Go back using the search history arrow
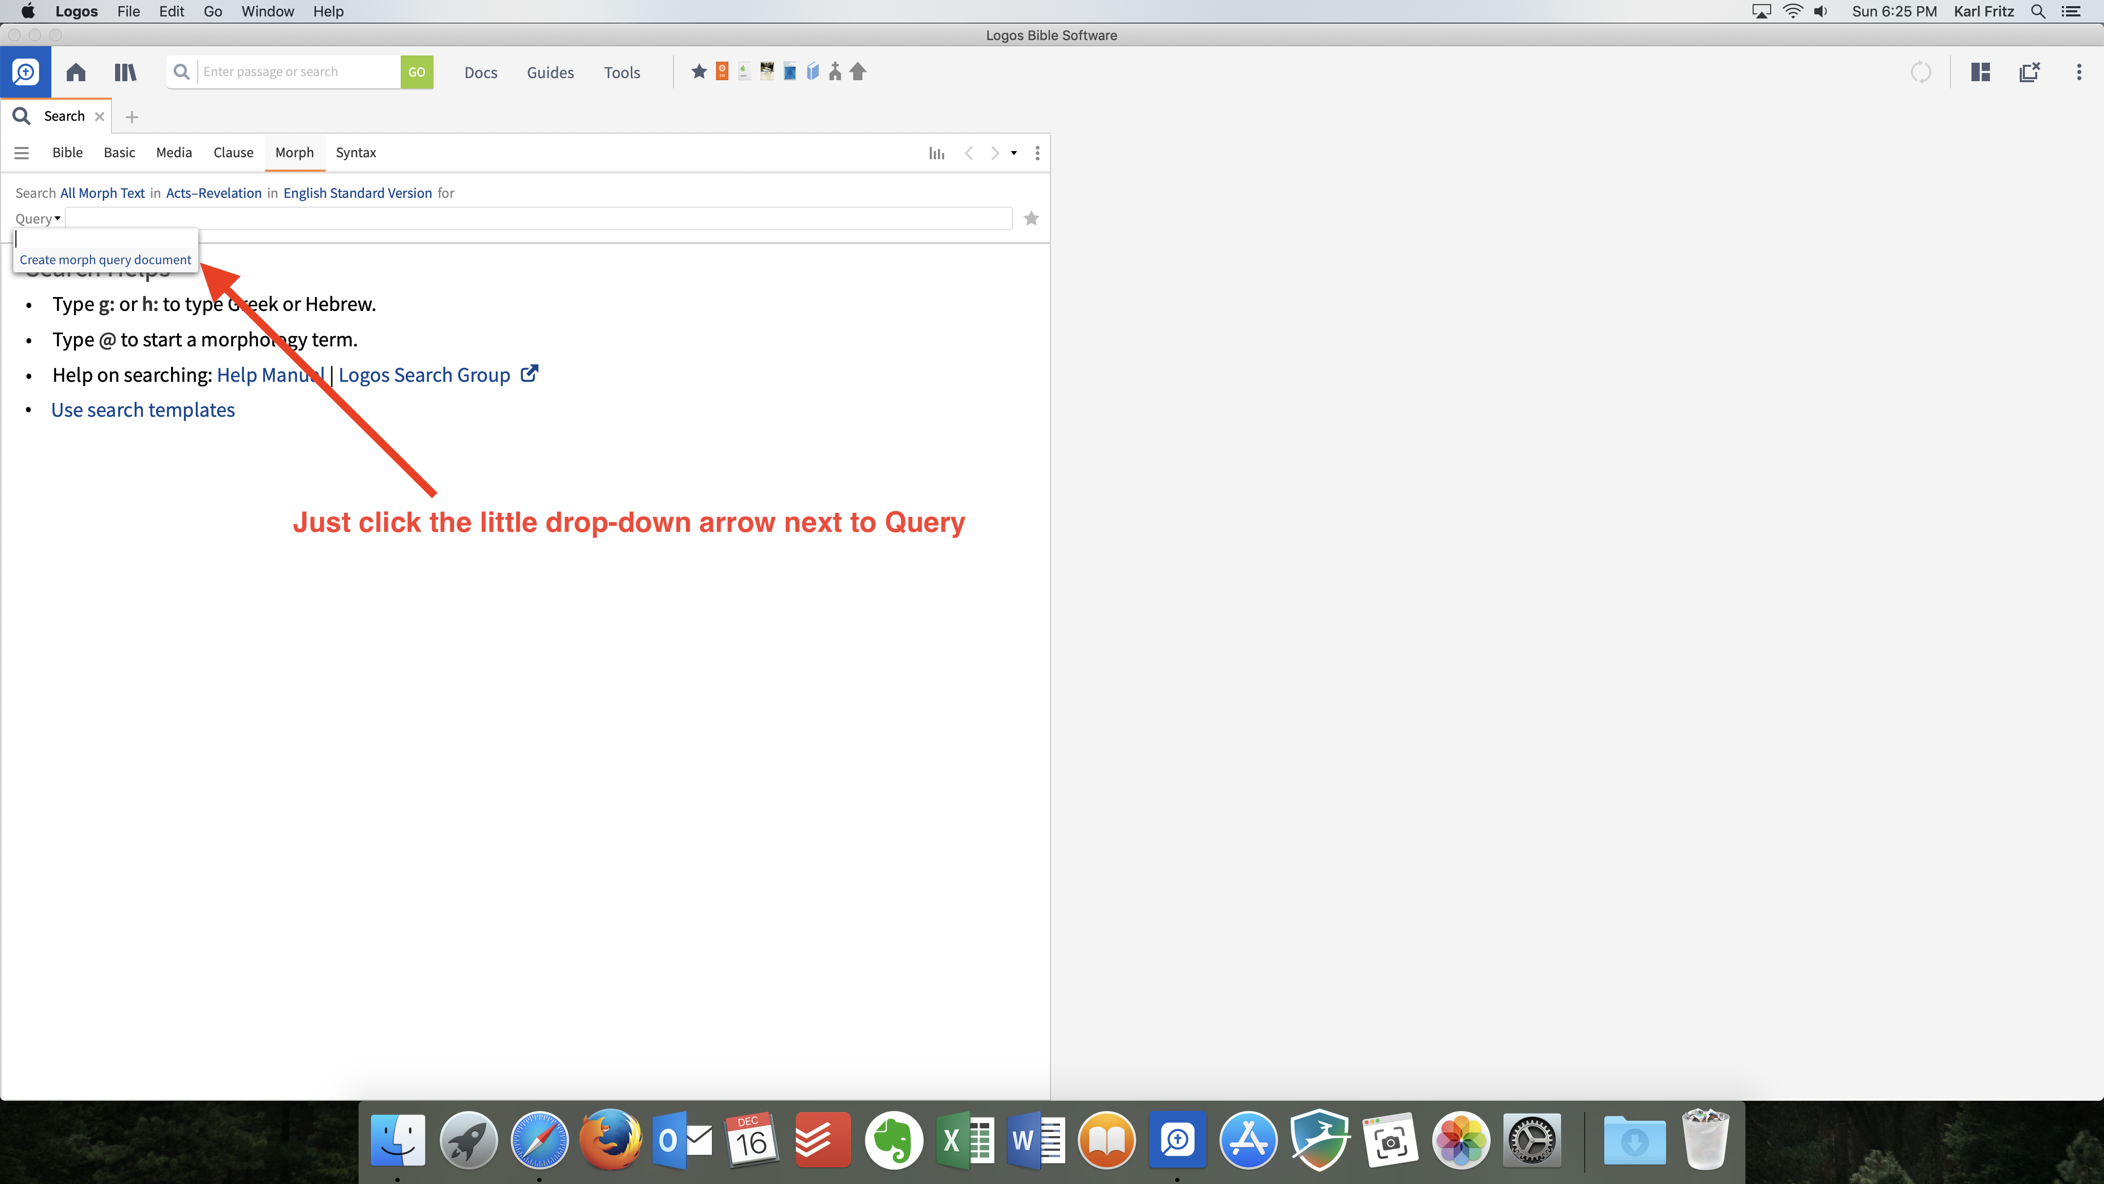The image size is (2104, 1184). coord(969,153)
